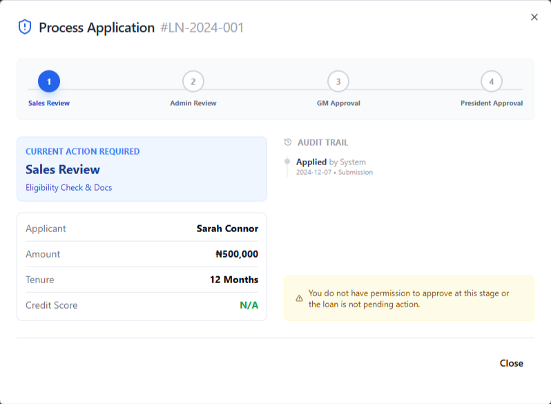The width and height of the screenshot is (551, 404).
Task: Click the Applied timeline dot marker
Action: pyautogui.click(x=287, y=162)
